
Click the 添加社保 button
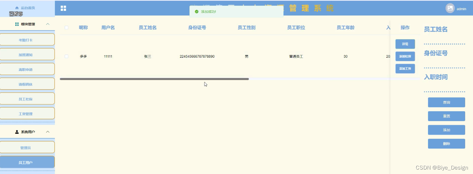(405, 56)
